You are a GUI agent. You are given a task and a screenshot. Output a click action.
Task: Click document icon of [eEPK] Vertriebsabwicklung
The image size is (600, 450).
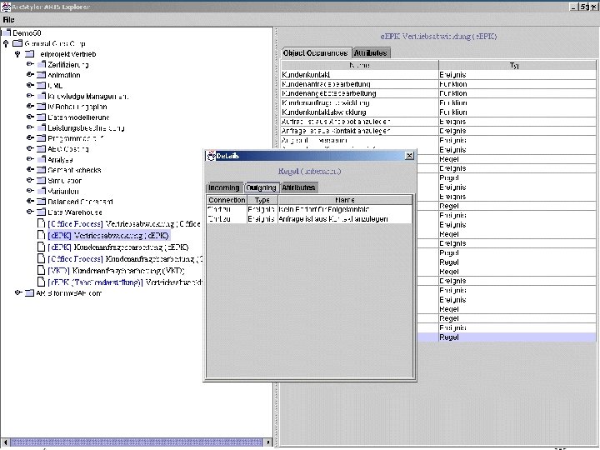pos(42,235)
